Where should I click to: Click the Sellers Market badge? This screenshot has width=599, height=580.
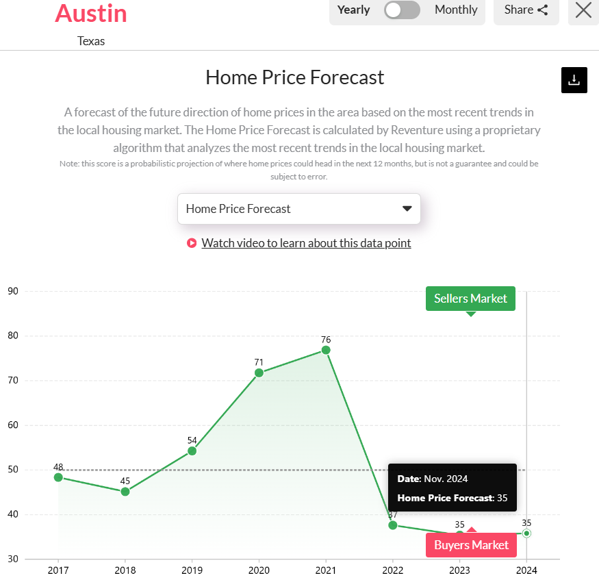[x=470, y=299]
